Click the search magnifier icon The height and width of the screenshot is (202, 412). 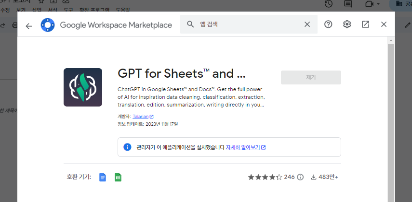click(x=190, y=24)
